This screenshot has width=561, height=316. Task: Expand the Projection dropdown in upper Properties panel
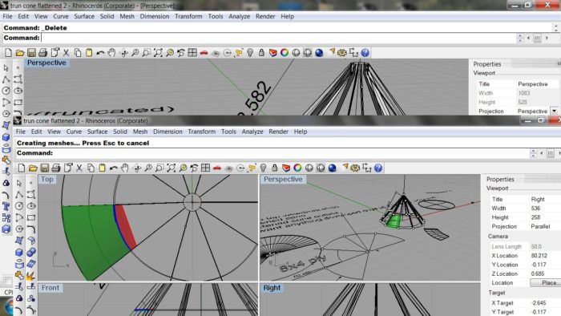554,111
